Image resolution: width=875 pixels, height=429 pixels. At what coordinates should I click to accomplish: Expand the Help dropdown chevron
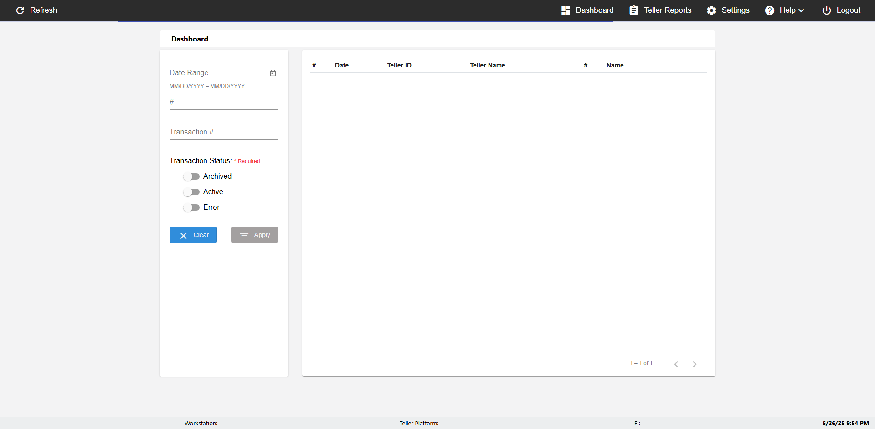(x=801, y=10)
